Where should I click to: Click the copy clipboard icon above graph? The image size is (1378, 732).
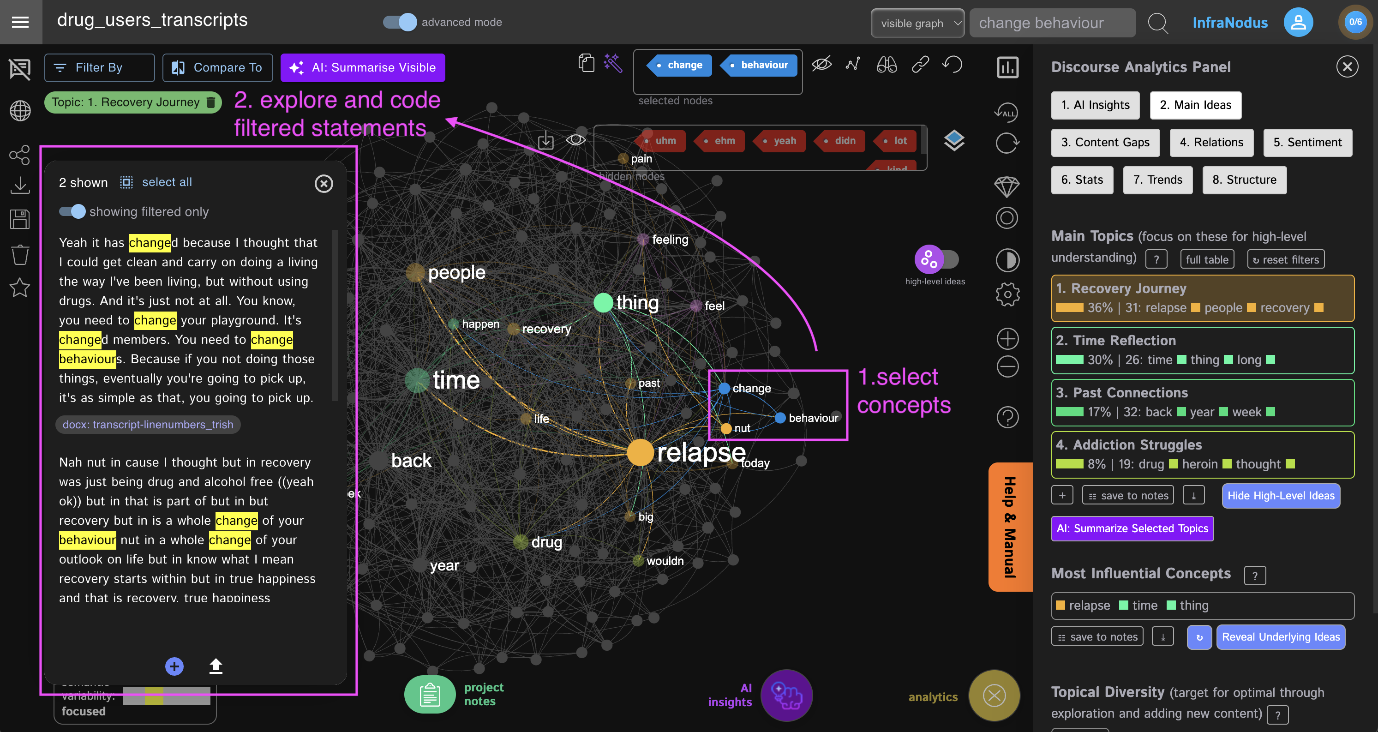(x=586, y=63)
